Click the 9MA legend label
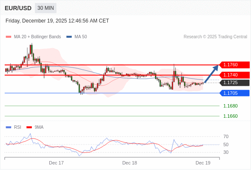Viewport: 251px width, 170px height. coord(39,127)
